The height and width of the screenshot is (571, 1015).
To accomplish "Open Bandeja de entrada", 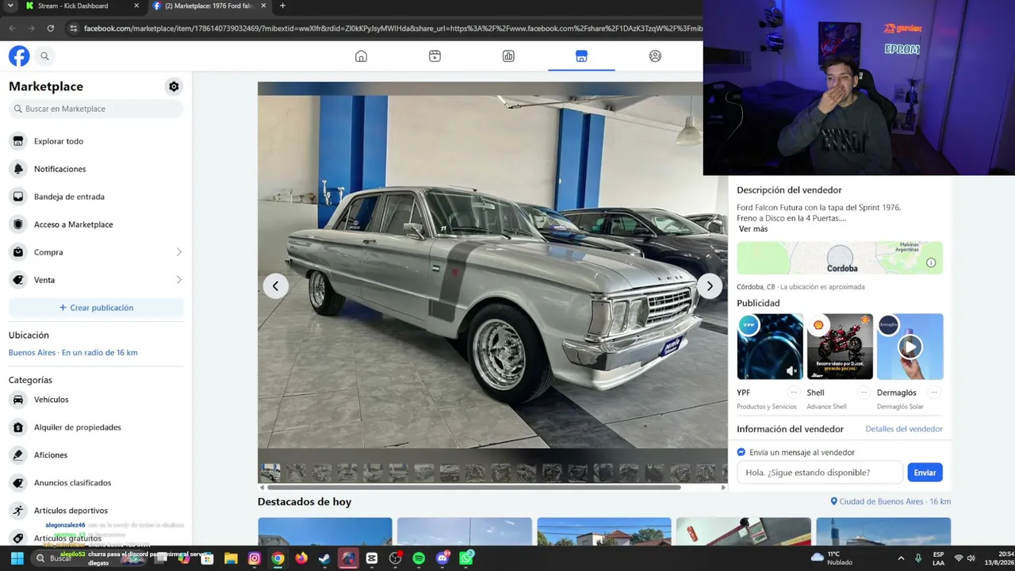I will 96,197.
